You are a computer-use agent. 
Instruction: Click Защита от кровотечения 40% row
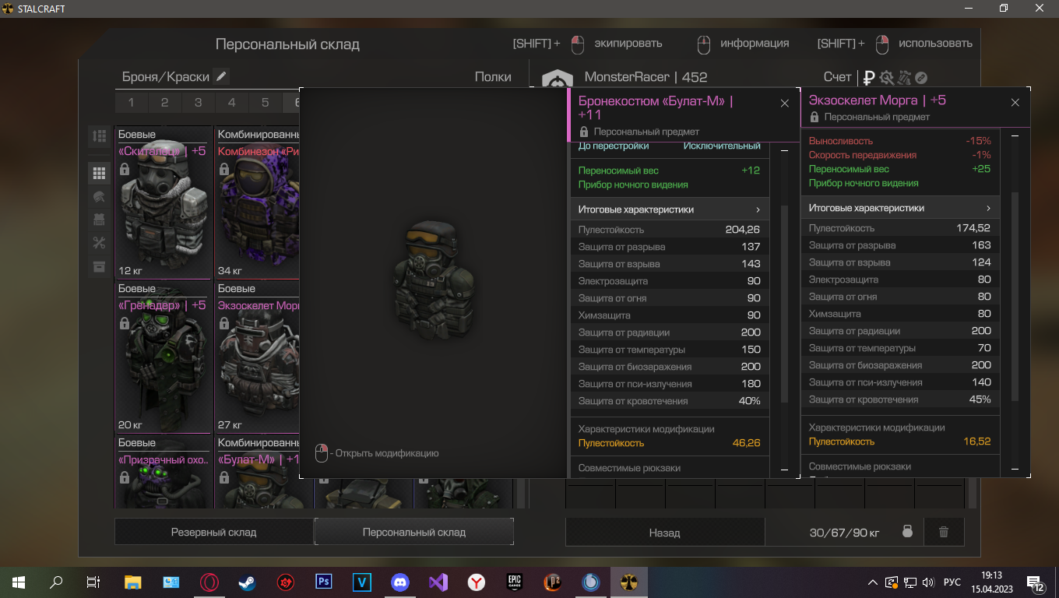(670, 401)
